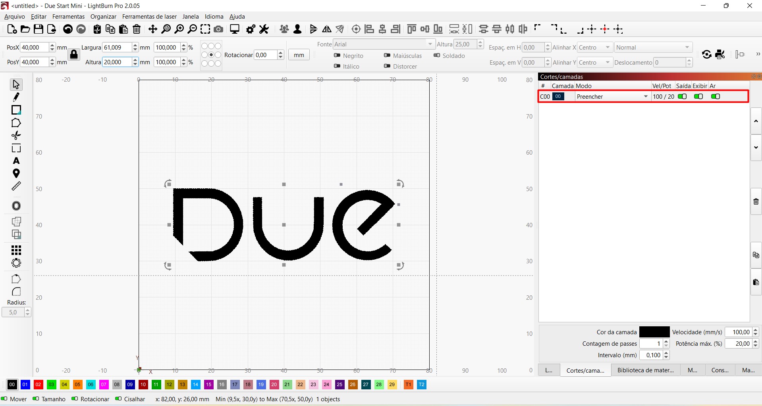Open the Circular Array tool
Screen dimensions: 762x406
pos(16,263)
